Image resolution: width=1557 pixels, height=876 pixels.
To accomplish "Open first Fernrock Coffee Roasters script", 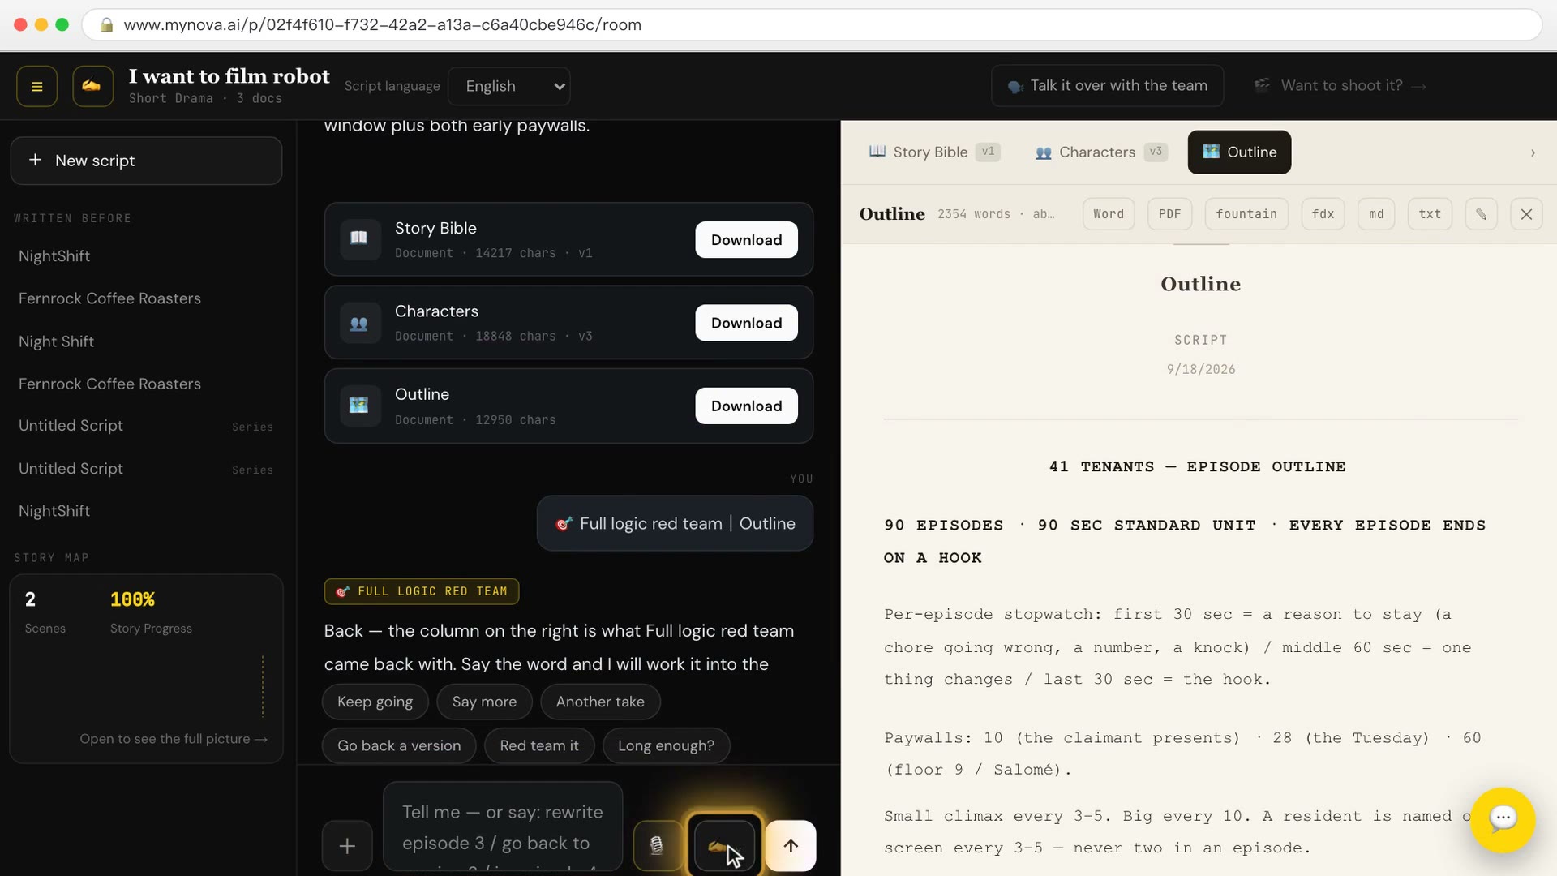I will tap(109, 298).
